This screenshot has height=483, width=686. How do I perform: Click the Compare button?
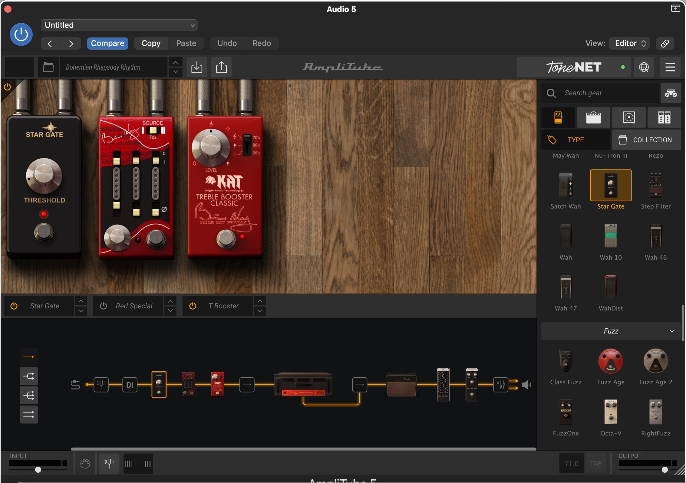(107, 44)
